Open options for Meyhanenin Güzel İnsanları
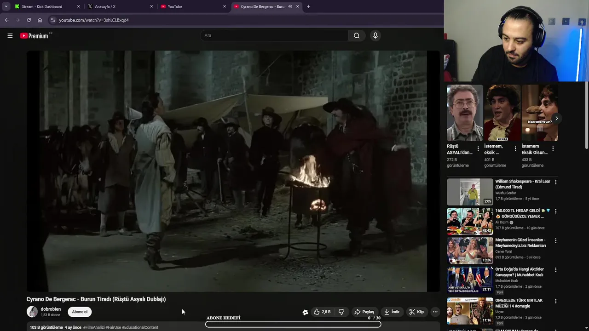589x331 pixels. [555, 240]
